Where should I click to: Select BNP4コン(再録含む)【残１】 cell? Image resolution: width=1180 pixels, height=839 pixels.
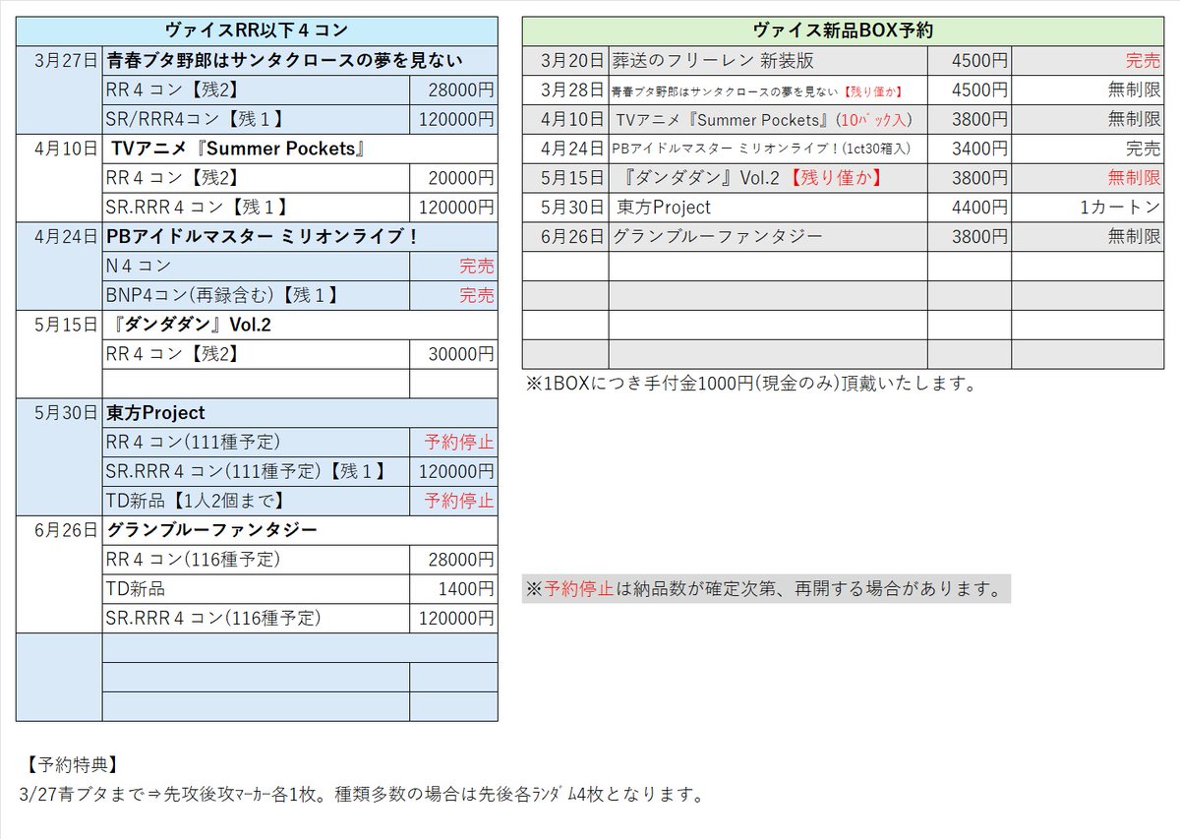click(256, 295)
